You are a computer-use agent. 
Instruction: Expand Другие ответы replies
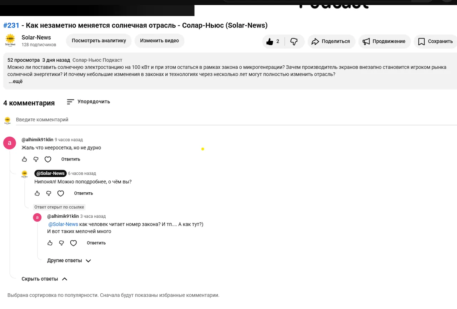pyautogui.click(x=69, y=260)
